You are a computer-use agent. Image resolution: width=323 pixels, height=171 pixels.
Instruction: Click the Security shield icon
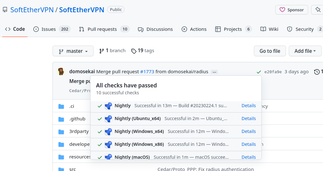click(290, 29)
